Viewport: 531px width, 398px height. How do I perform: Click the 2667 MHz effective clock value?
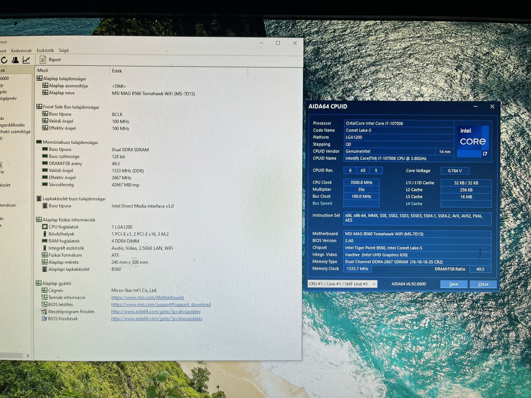pos(121,178)
